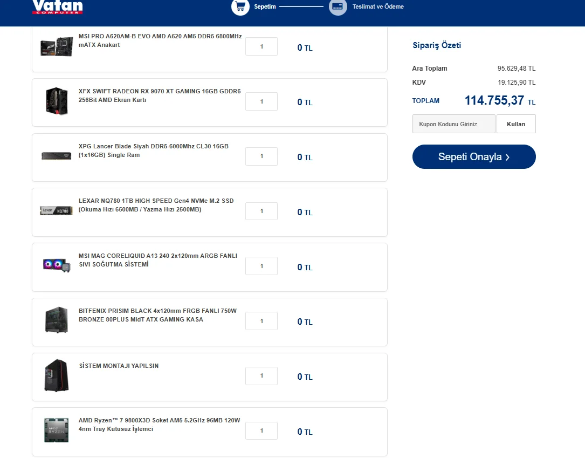
Task: Click the Ara Toplam value 95.629,48 TL
Action: pos(517,69)
